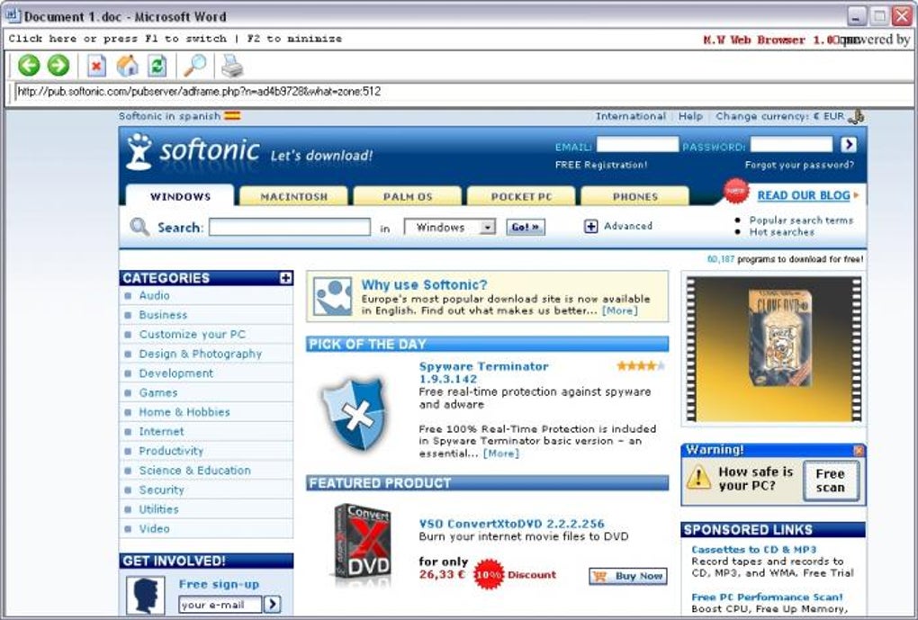Open the Read Our Blog link
Screen dimensions: 918x620
point(803,195)
